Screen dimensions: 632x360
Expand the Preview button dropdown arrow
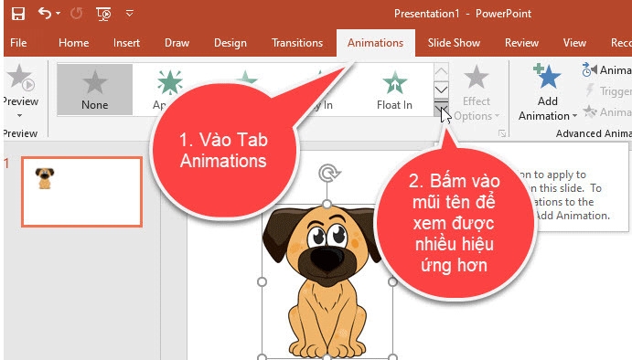(x=19, y=115)
